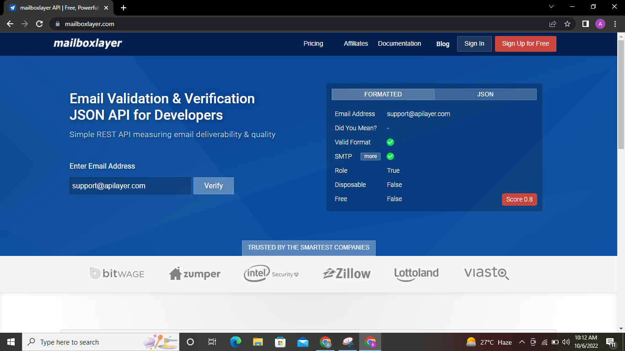Open the volume control icon
Viewport: 625px width, 351px height.
566,342
